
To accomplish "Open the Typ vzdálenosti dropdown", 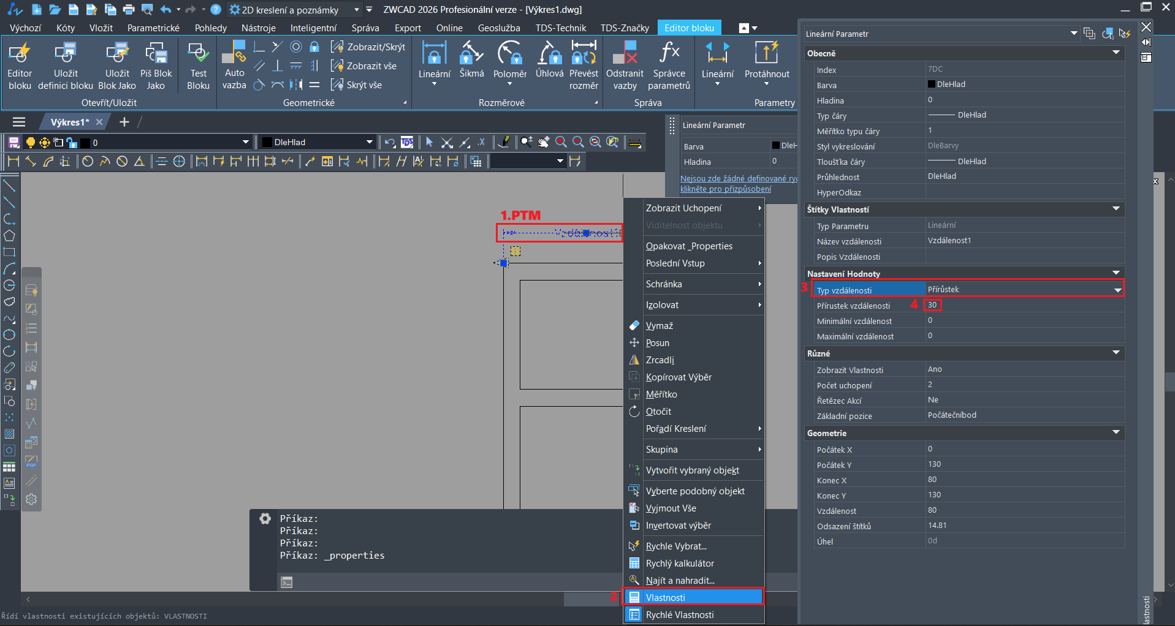I will [1118, 290].
